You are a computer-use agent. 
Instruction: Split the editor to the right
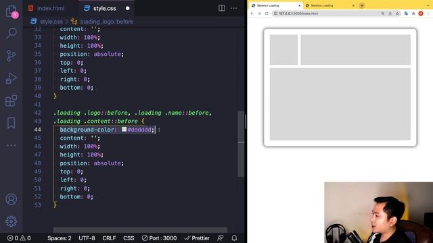(x=222, y=8)
